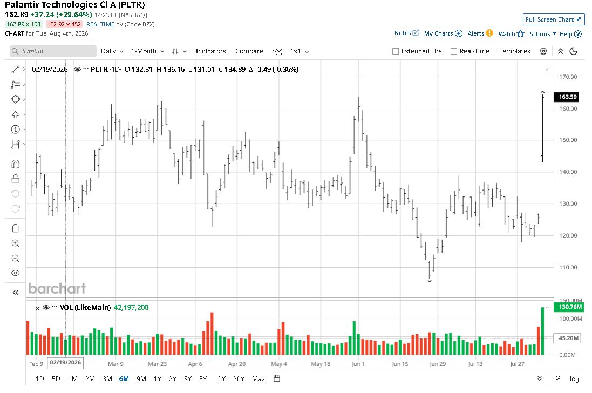The height and width of the screenshot is (393, 592).
Task: Collapse the volume pane caret
Action: (547, 307)
